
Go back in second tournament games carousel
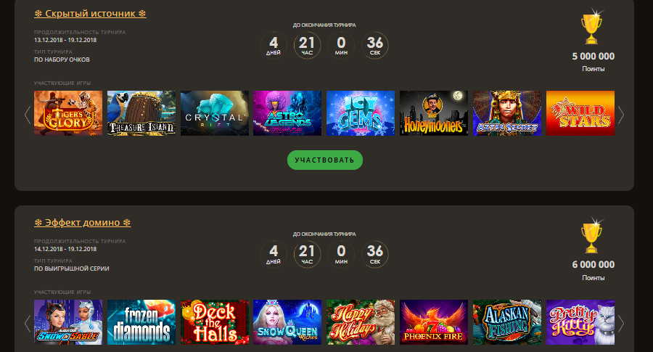tap(28, 324)
